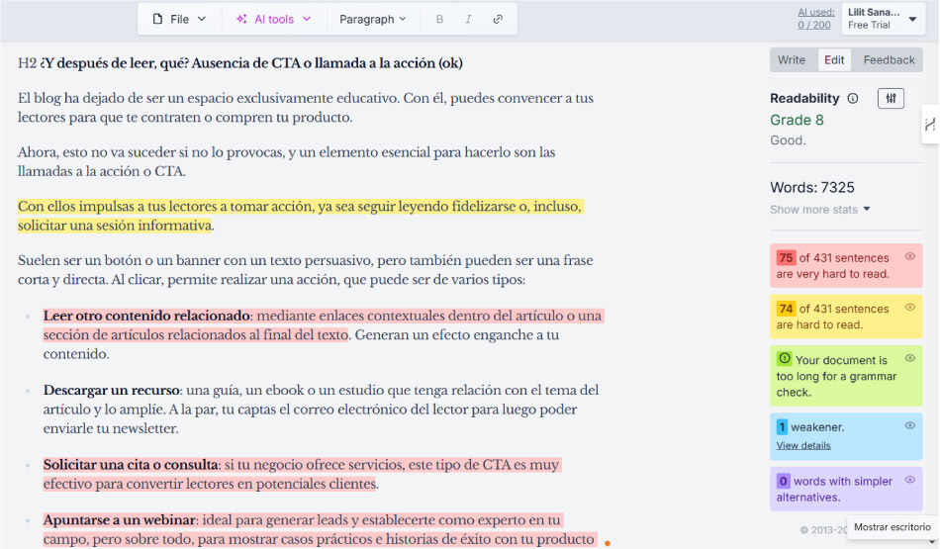Click the orange dot marker near the text
The height and width of the screenshot is (549, 940).
pos(608,543)
